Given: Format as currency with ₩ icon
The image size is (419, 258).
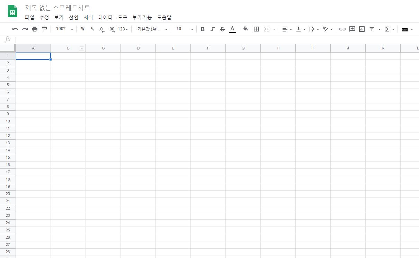Looking at the screenshot, I should pos(83,29).
